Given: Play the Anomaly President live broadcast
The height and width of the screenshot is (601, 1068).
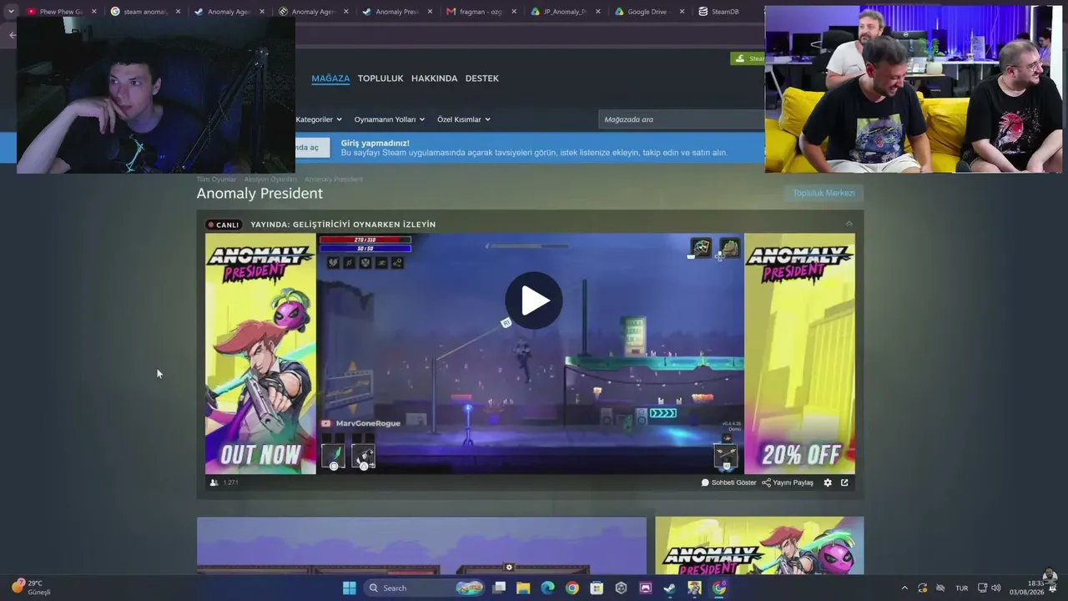Looking at the screenshot, I should (x=534, y=300).
